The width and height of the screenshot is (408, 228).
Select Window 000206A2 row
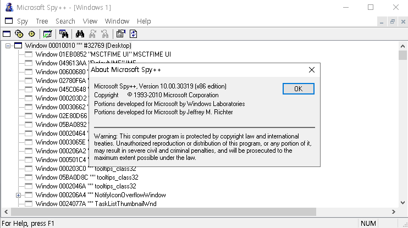pos(62,151)
